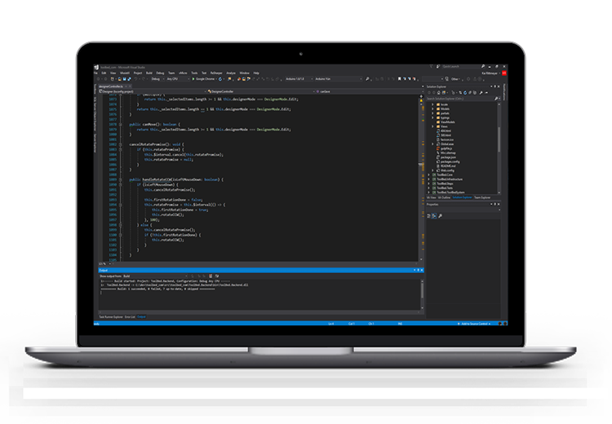Click the Categorized icon in Properties panel
Screen dimensions: 612x424
pos(430,215)
